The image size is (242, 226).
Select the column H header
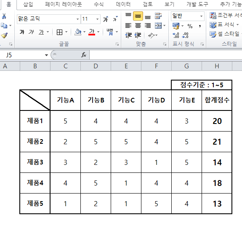(x=217, y=66)
